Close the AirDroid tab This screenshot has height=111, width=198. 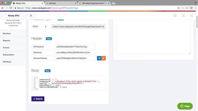pos(75,3)
